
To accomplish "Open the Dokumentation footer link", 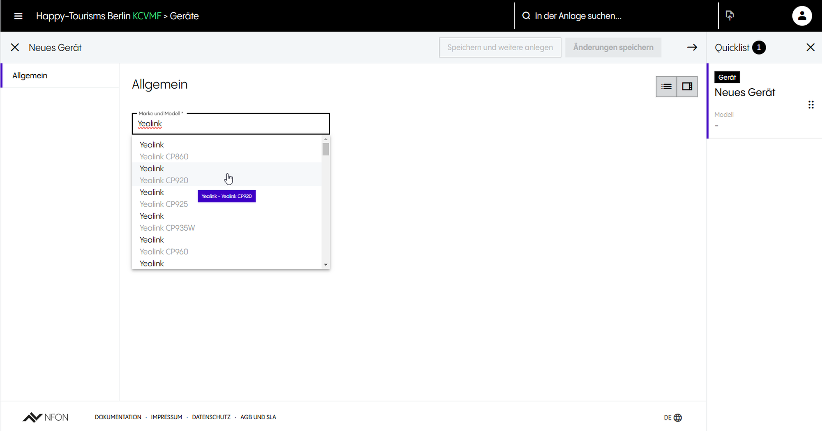I will (118, 417).
